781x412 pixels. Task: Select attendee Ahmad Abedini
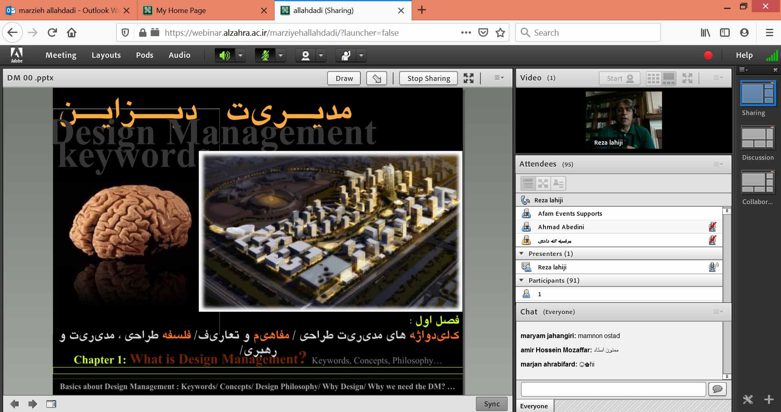619,227
